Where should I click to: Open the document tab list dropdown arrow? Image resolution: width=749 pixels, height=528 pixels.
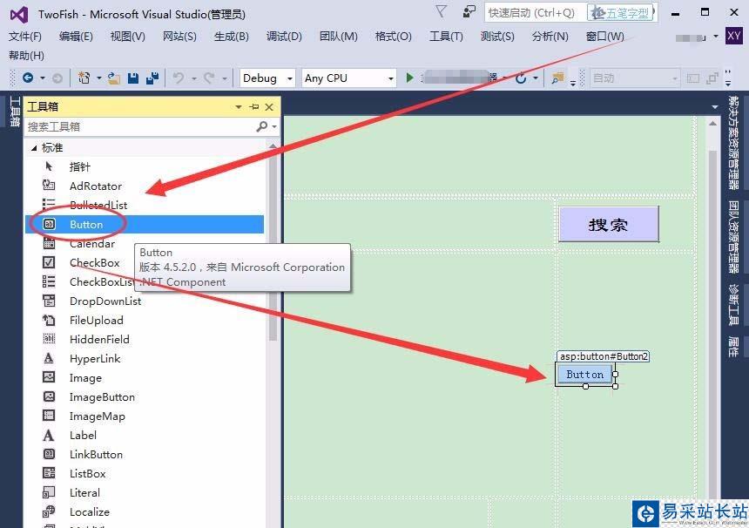coord(715,107)
